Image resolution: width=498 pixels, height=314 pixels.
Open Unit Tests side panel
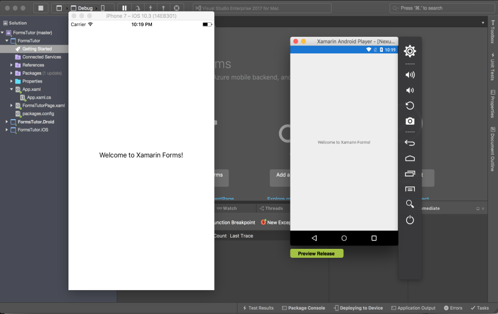pos(492,66)
